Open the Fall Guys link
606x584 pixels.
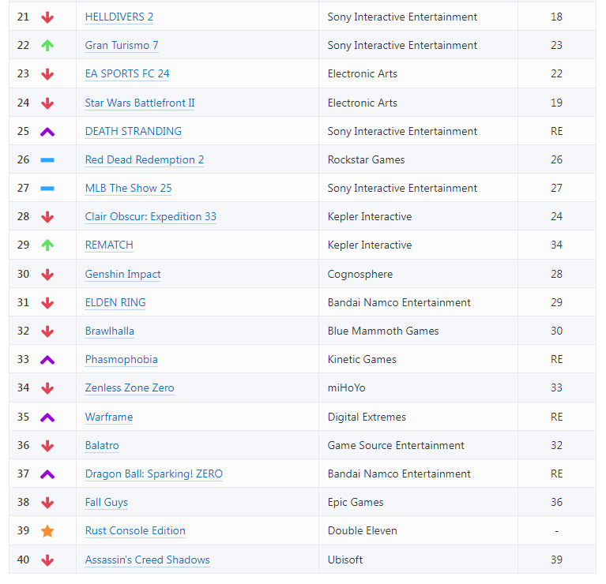107,502
